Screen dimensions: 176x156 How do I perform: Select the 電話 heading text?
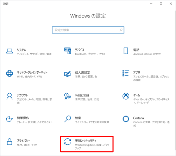[136, 50]
